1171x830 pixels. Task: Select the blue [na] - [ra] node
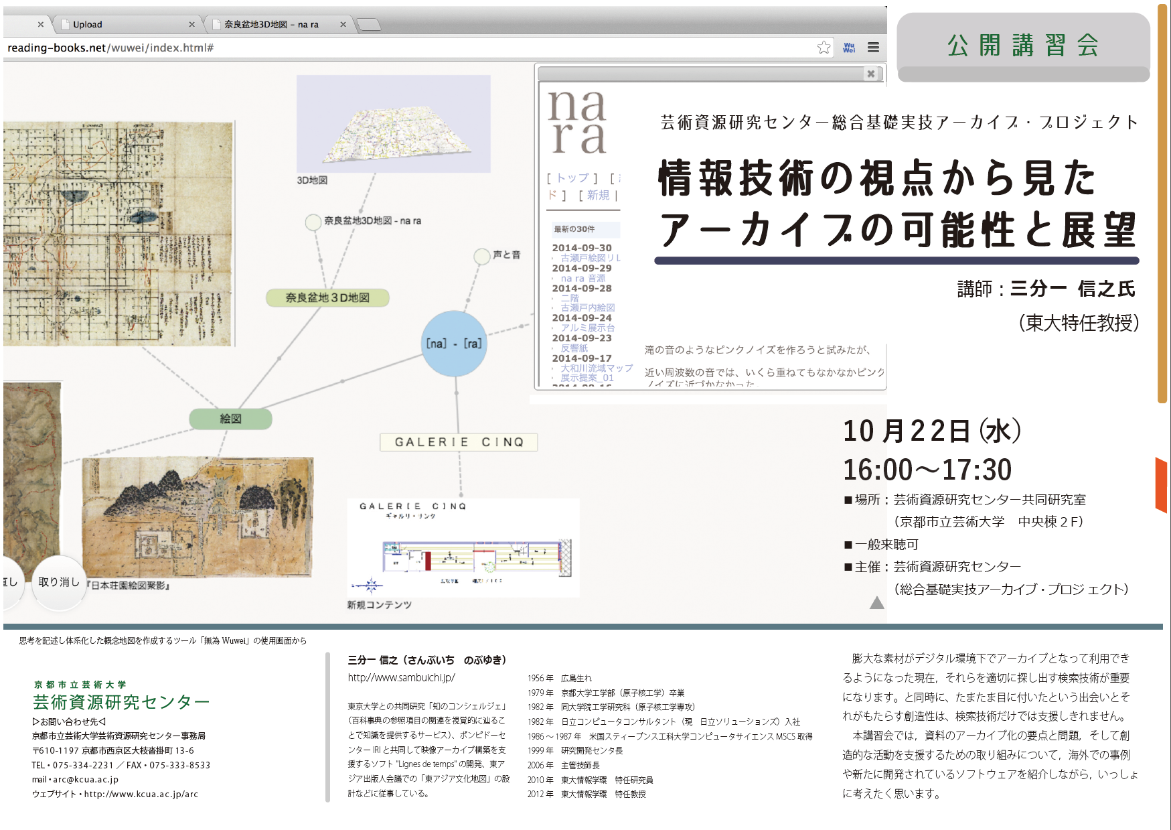click(x=454, y=343)
